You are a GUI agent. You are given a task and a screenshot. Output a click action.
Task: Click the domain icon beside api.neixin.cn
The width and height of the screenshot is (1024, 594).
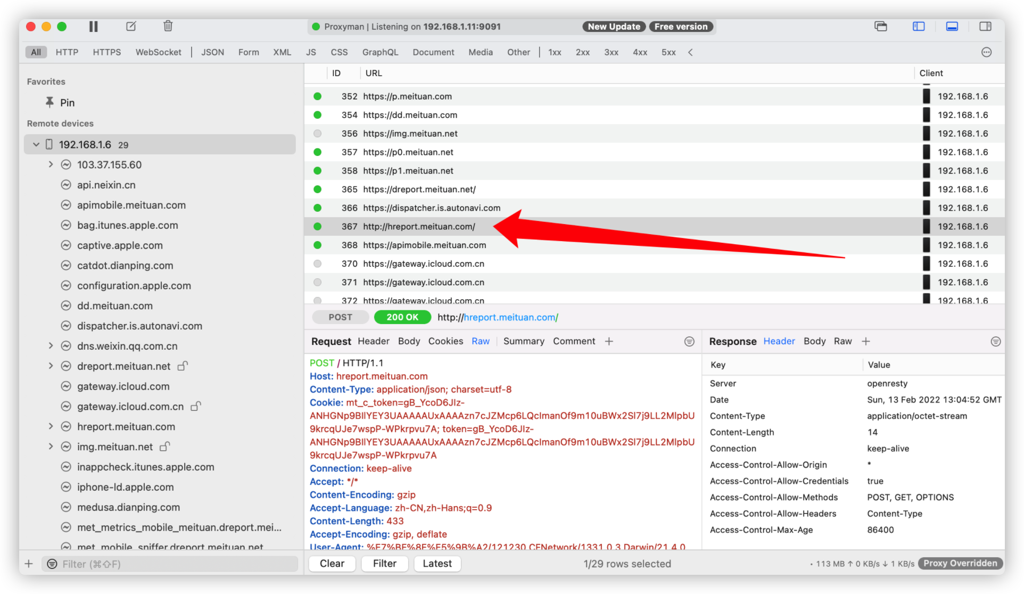click(66, 185)
